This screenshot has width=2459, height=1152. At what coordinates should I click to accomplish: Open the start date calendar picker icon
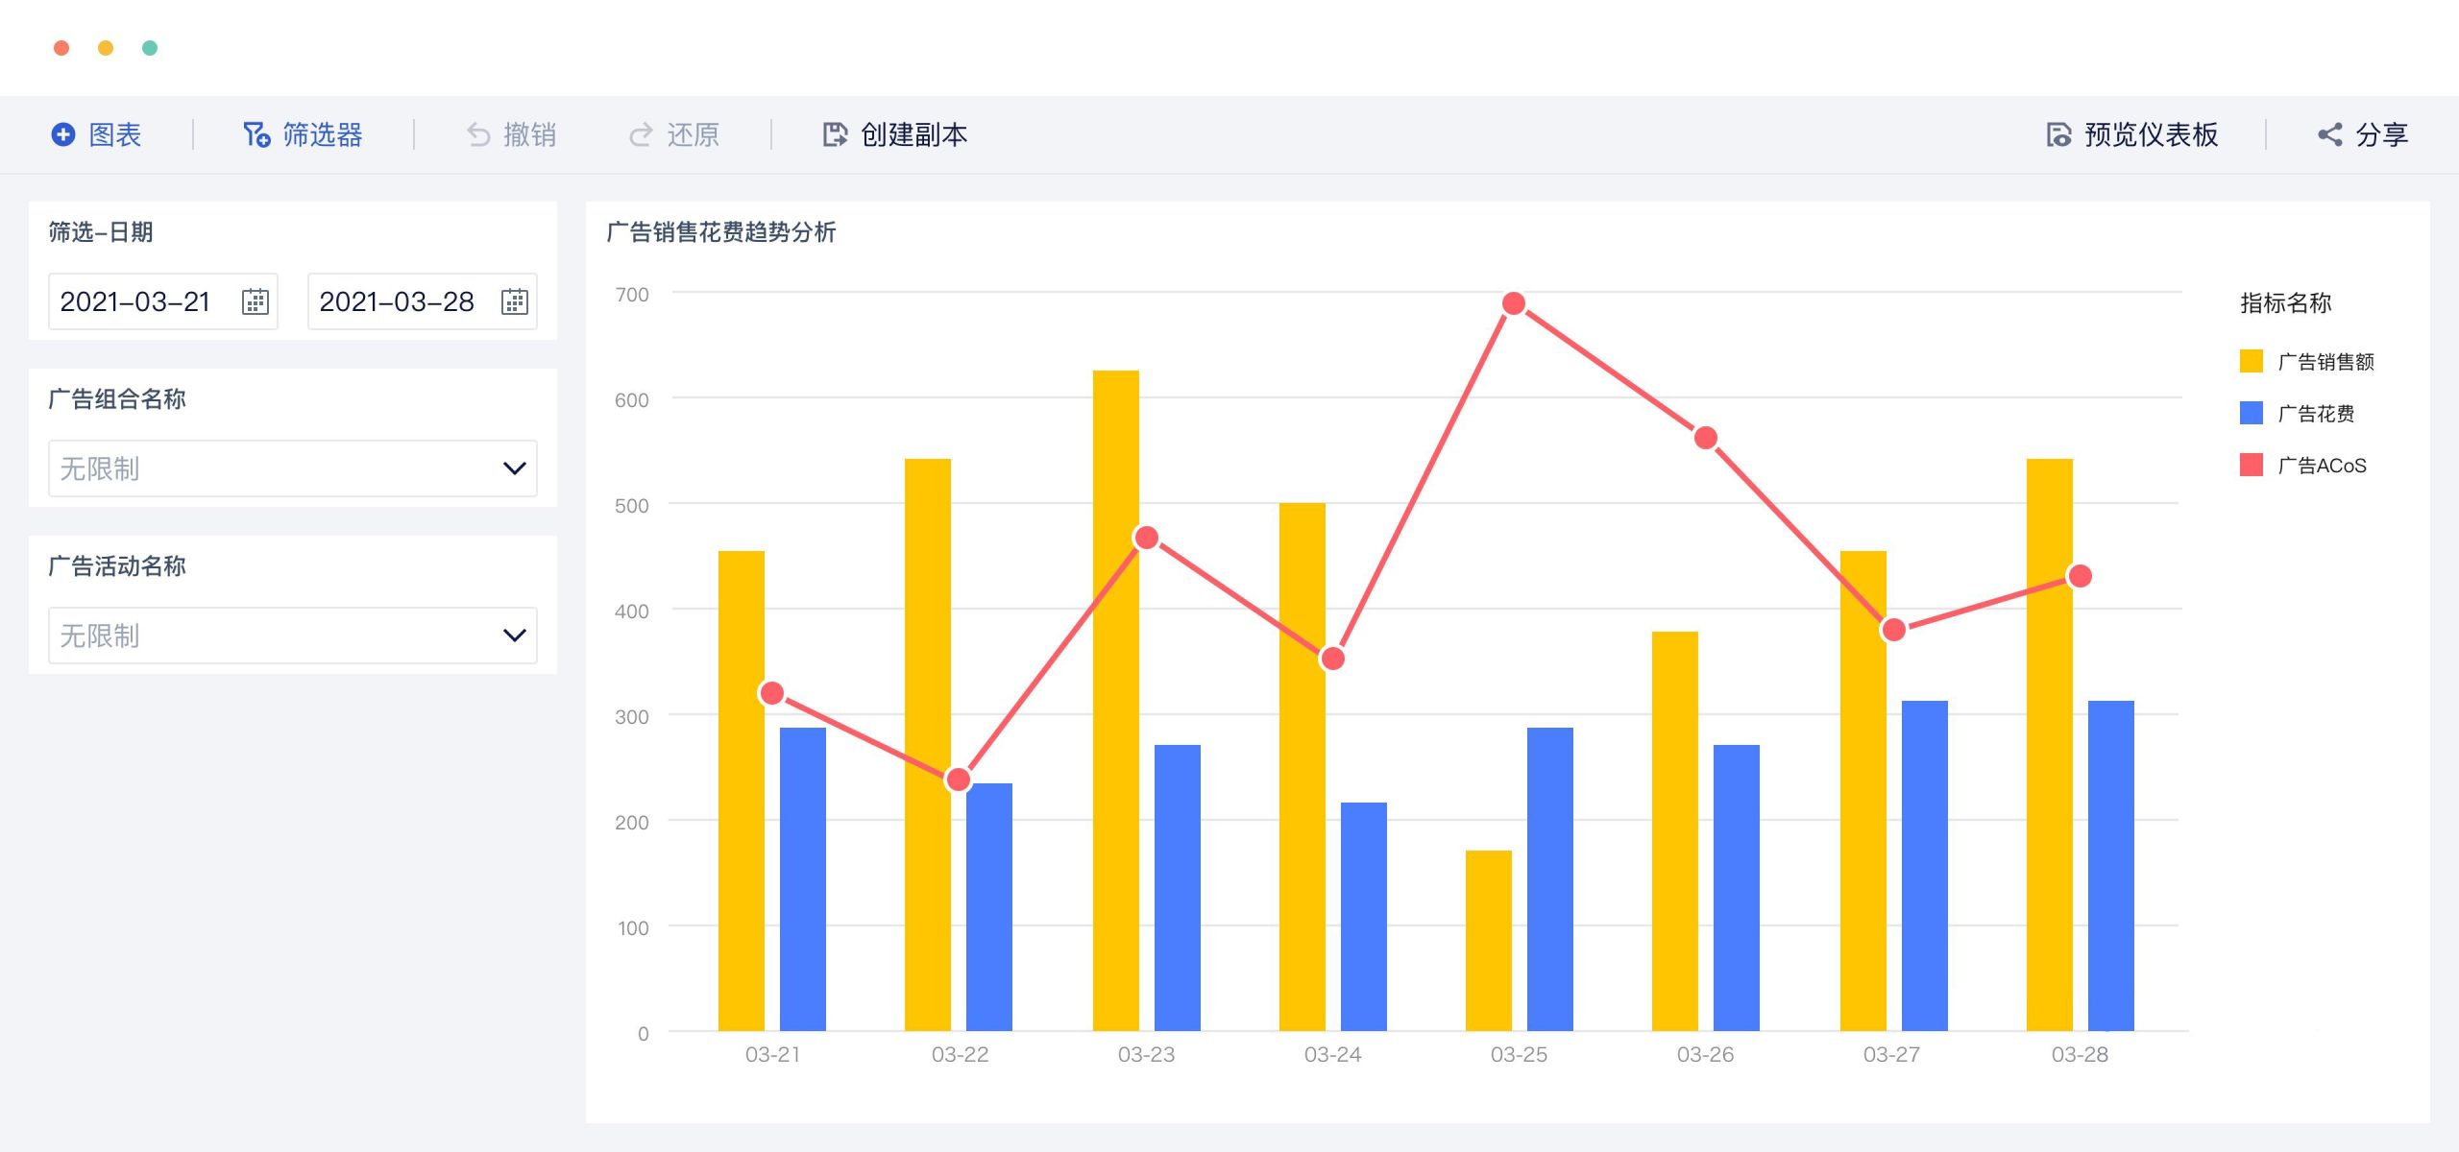(x=255, y=301)
